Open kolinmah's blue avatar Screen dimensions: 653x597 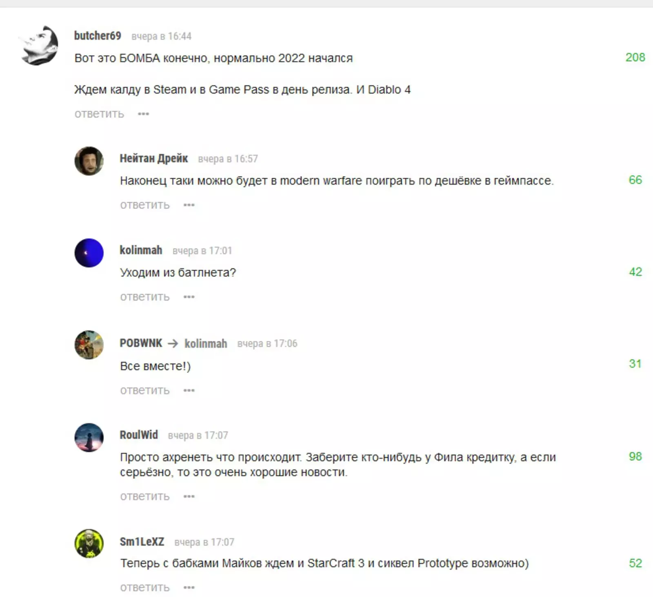(x=89, y=253)
